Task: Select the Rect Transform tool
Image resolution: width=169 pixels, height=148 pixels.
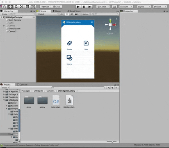Action: (27, 7)
